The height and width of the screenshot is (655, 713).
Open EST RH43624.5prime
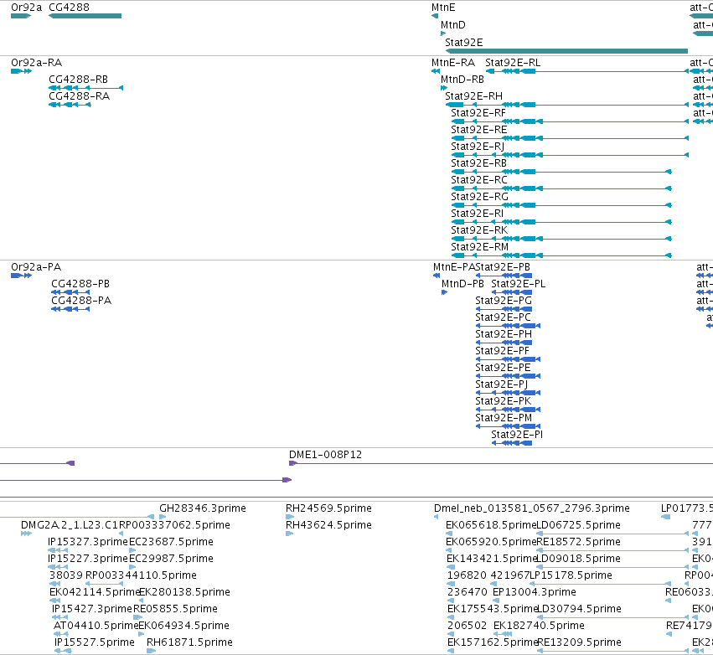(x=328, y=525)
